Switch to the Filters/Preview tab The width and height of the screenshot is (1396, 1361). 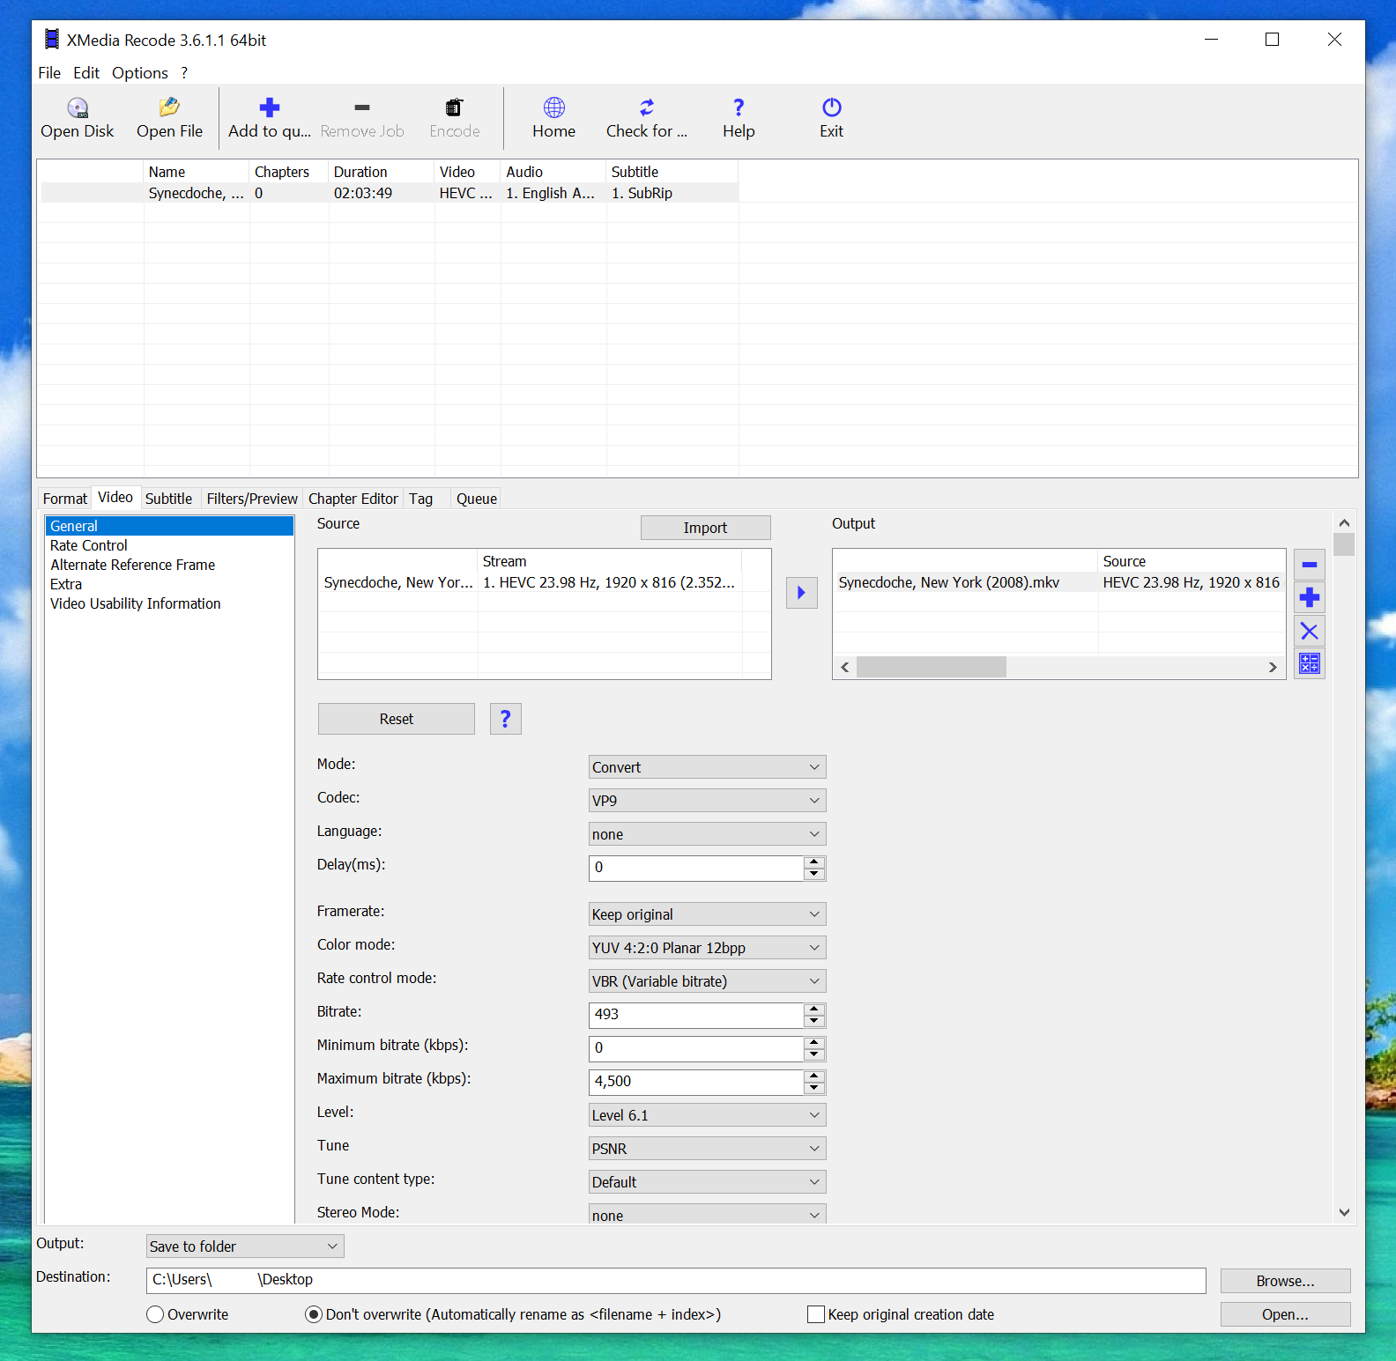tap(252, 499)
